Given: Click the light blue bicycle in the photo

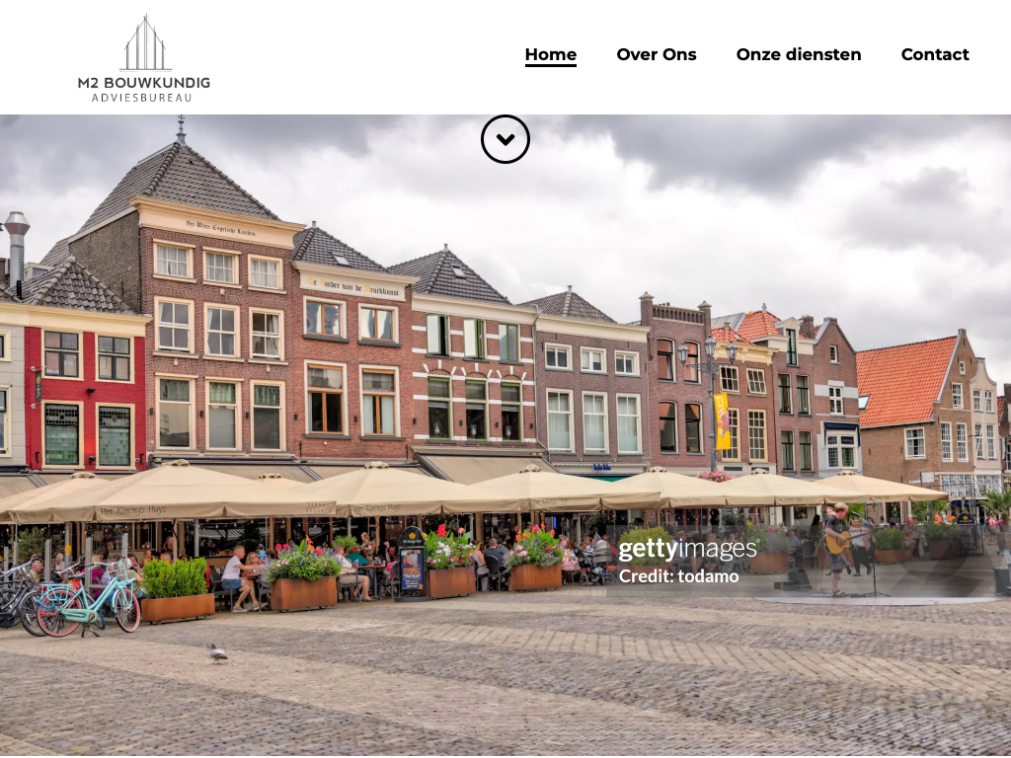Looking at the screenshot, I should [x=91, y=604].
